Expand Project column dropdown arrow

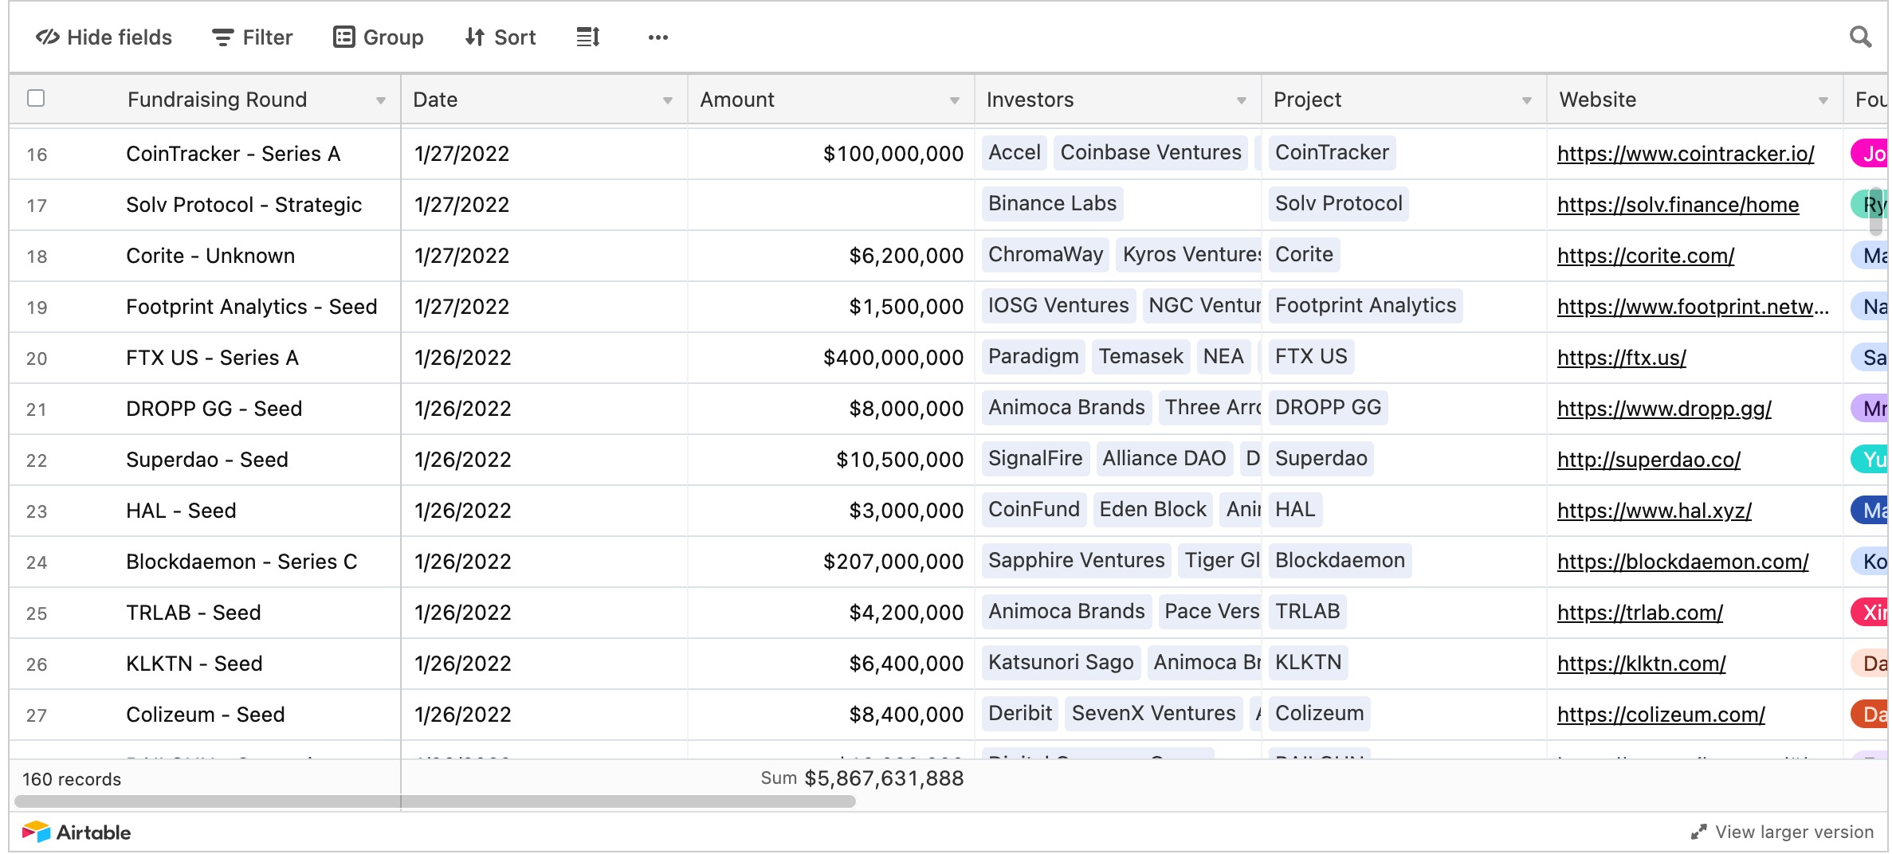click(1527, 100)
